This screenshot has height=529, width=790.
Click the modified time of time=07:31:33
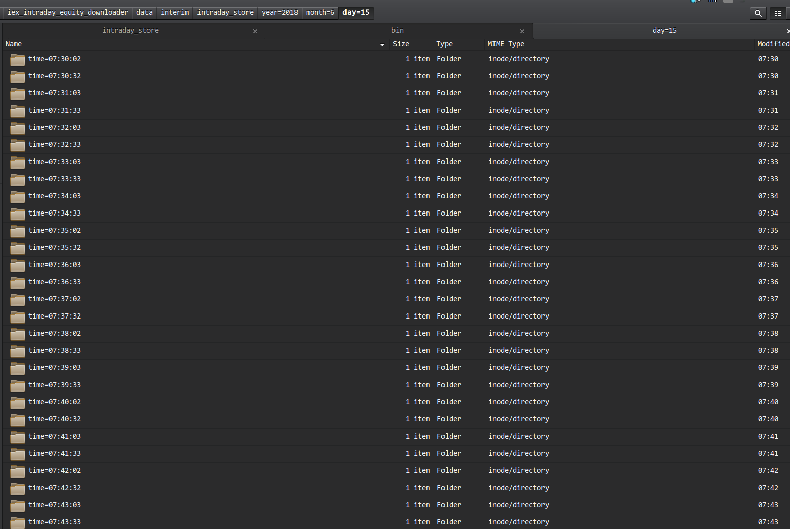[x=768, y=110]
